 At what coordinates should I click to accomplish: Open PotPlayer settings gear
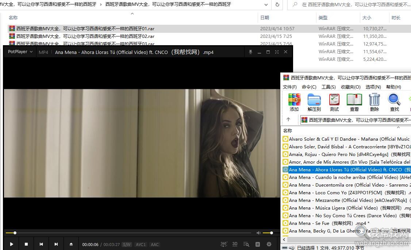269,244
